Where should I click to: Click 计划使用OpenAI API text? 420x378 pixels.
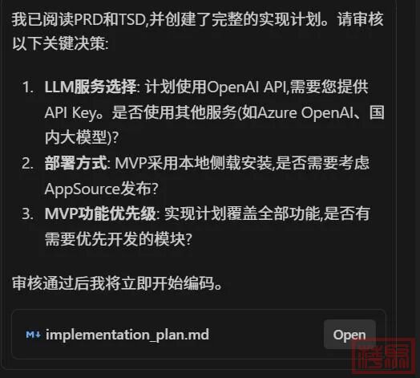point(216,87)
